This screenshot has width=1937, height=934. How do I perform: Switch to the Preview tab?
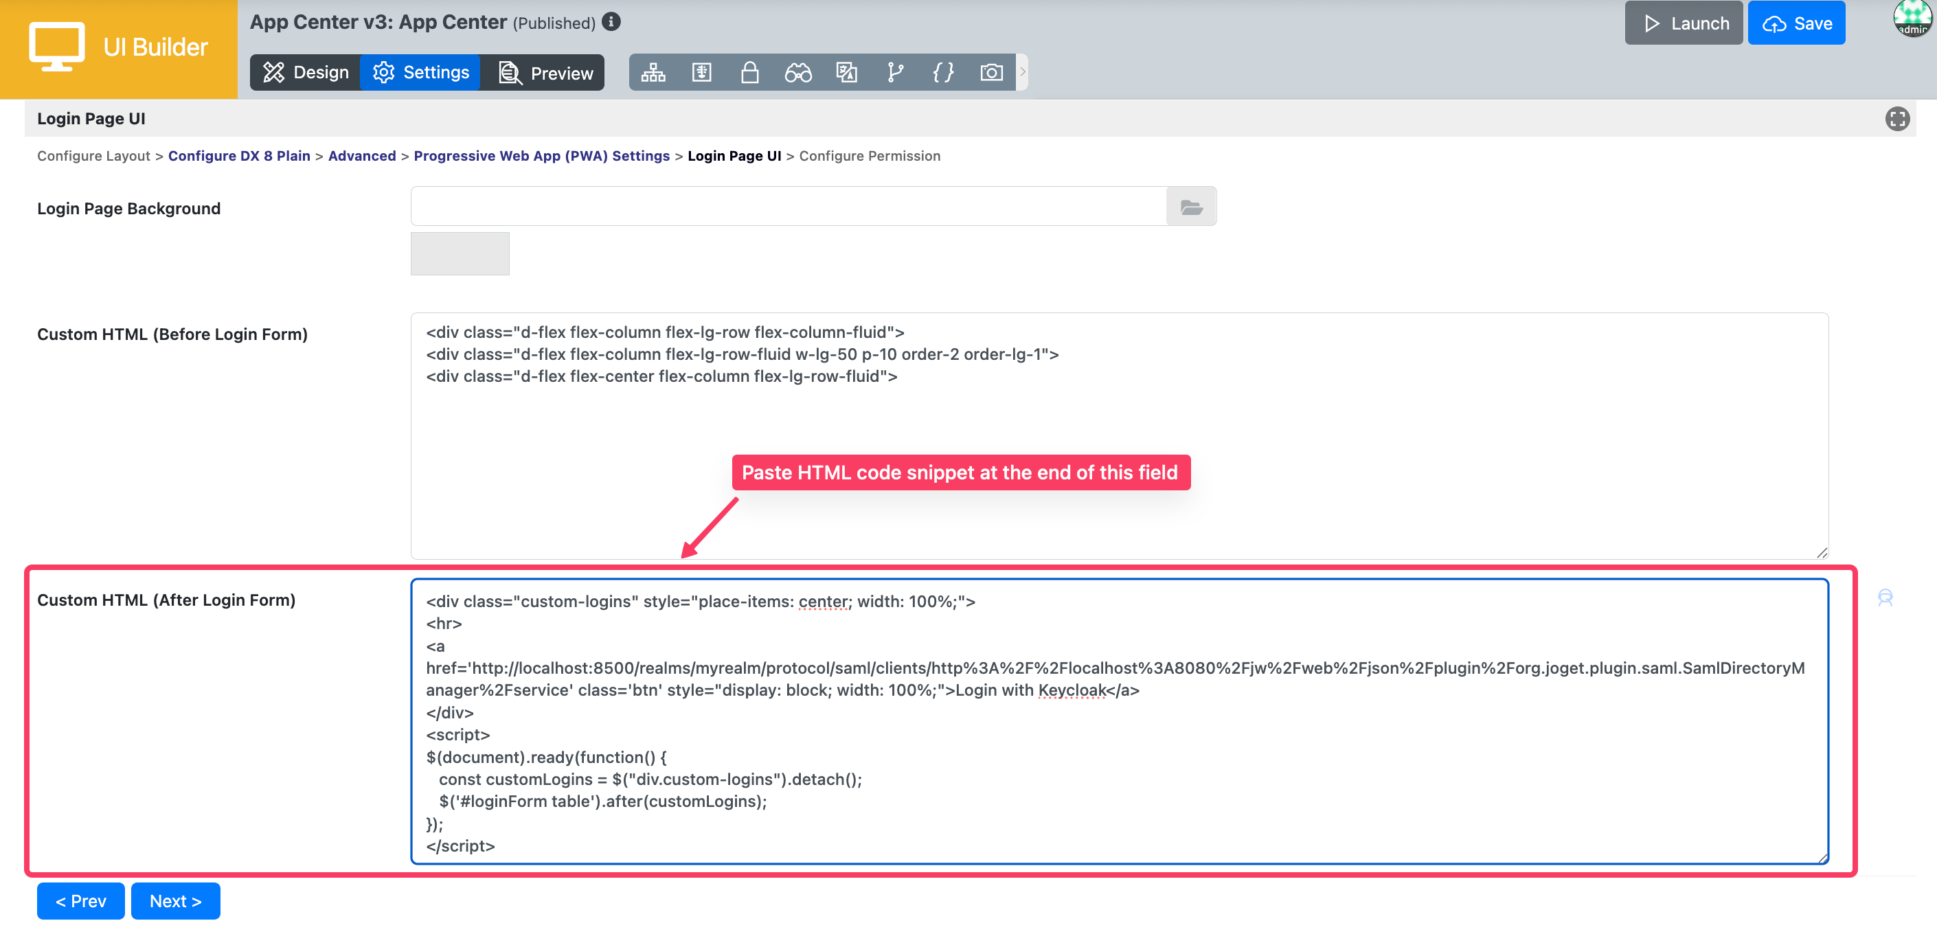(x=546, y=72)
